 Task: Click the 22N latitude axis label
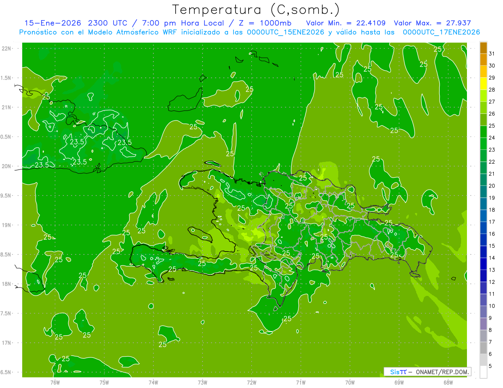click(x=7, y=49)
